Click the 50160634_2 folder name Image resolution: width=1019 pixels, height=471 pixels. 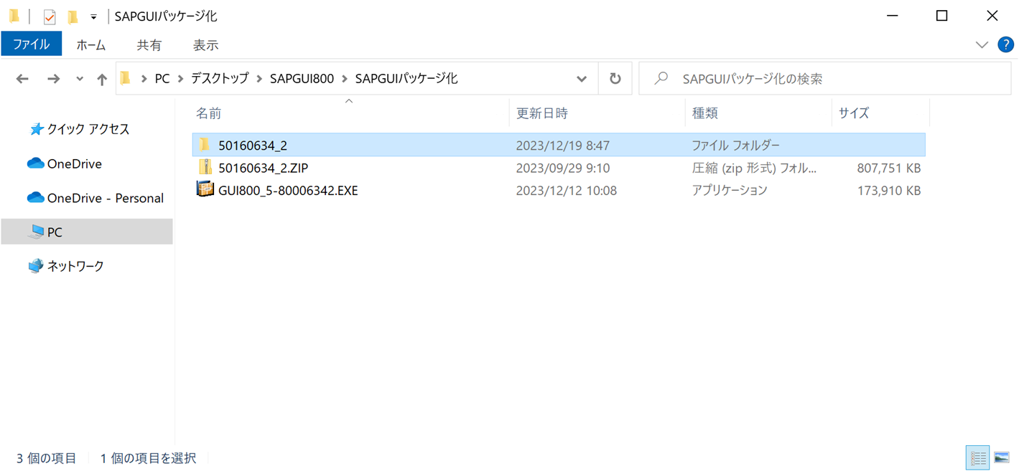tap(253, 146)
